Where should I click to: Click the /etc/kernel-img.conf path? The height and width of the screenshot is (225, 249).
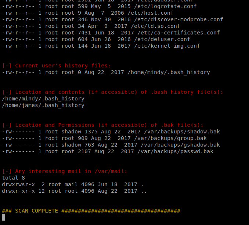click(167, 46)
